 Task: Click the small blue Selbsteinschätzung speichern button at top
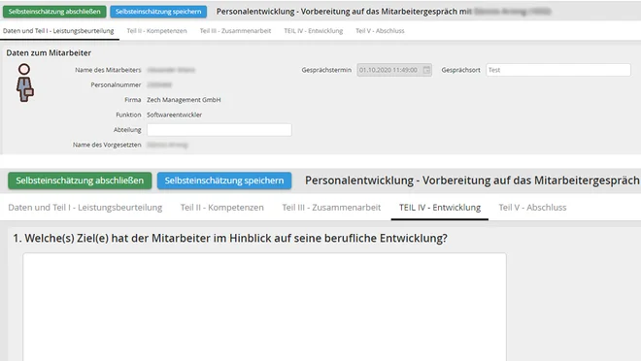click(158, 12)
